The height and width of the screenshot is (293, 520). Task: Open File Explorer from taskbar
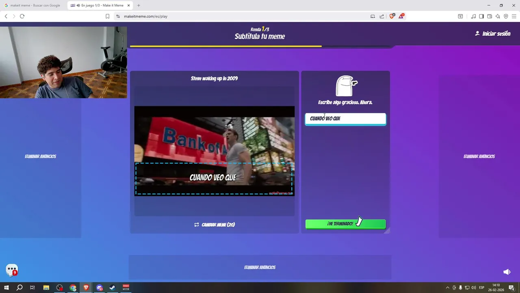coord(46,288)
